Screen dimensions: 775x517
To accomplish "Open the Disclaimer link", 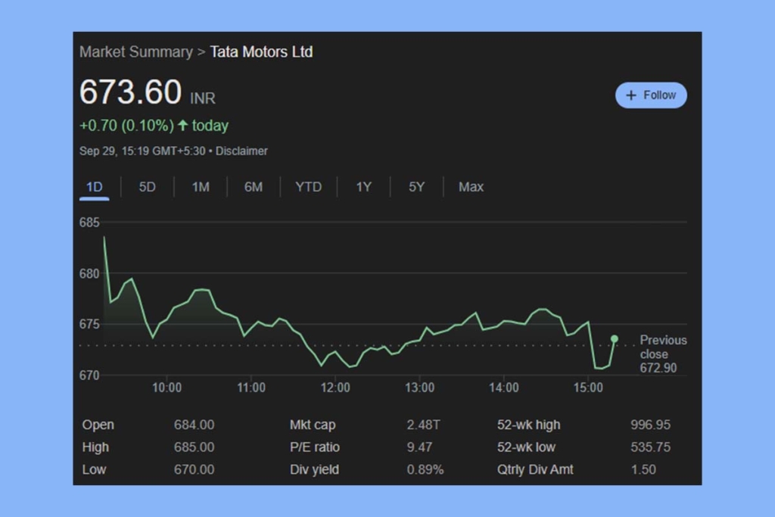I will coord(242,151).
